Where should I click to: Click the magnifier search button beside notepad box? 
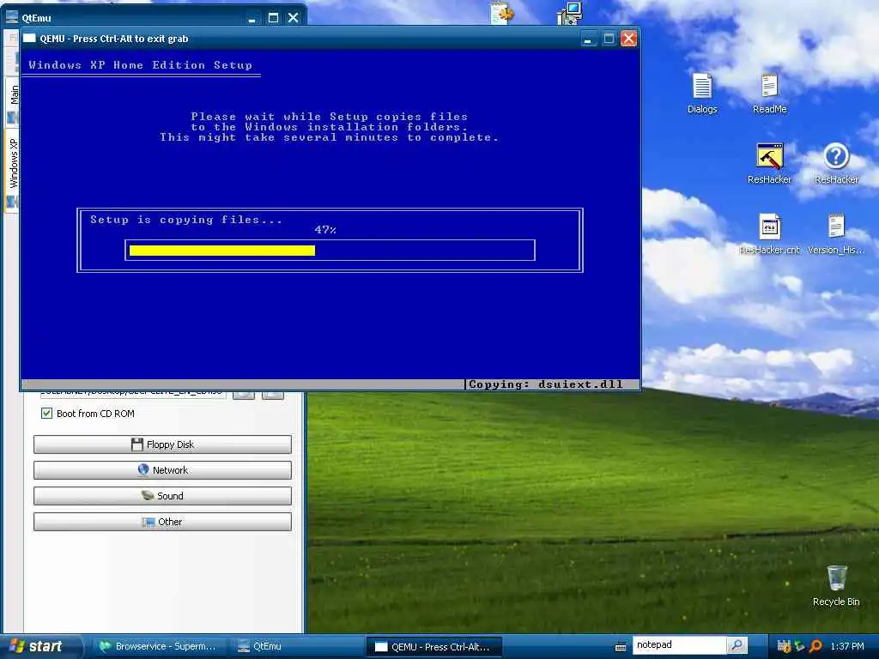pyautogui.click(x=737, y=645)
